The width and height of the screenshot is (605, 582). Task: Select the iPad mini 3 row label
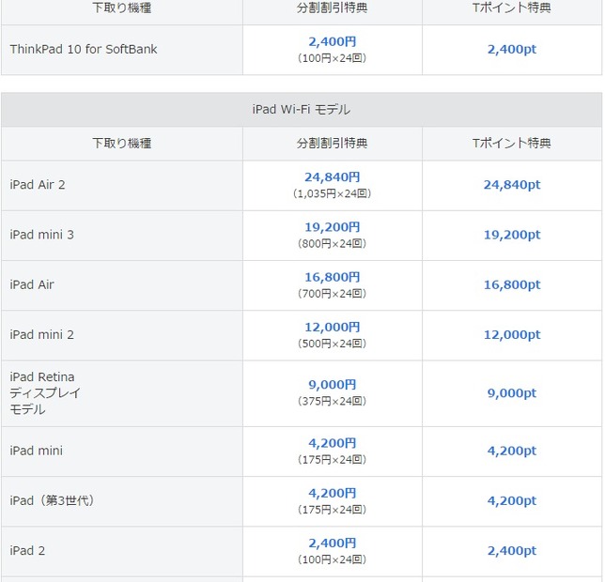[41, 235]
